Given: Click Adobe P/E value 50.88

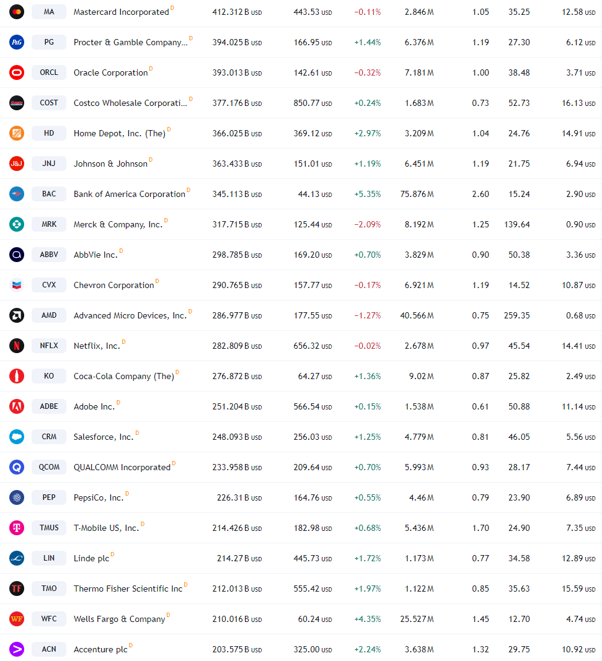Looking at the screenshot, I should click(519, 406).
